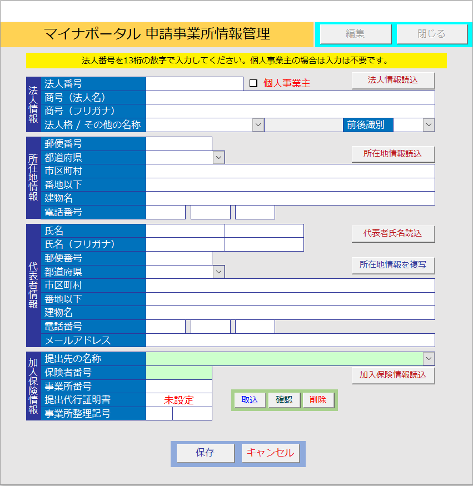Save the form with 保存

click(205, 453)
